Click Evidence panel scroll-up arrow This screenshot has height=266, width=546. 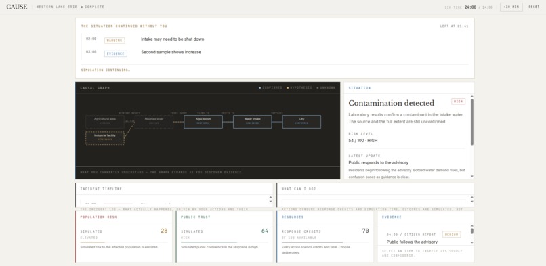point(472,226)
